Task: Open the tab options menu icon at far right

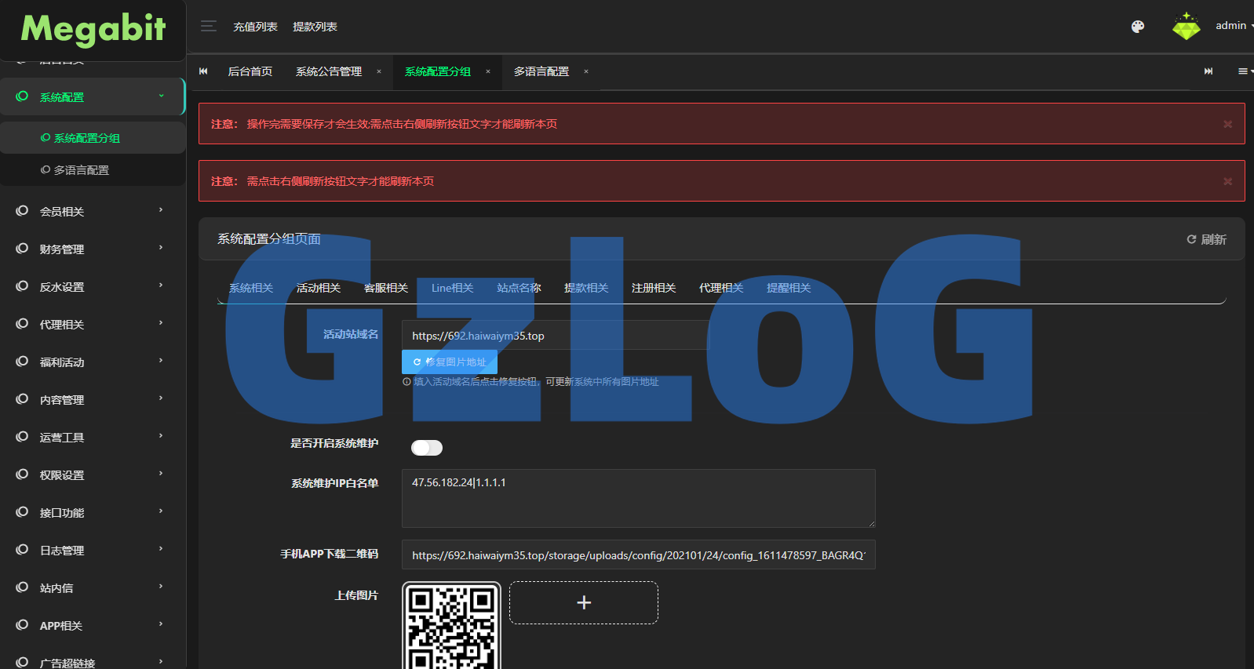Action: (x=1243, y=71)
